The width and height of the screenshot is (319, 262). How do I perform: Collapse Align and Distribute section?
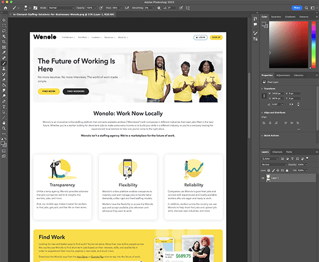(262, 113)
